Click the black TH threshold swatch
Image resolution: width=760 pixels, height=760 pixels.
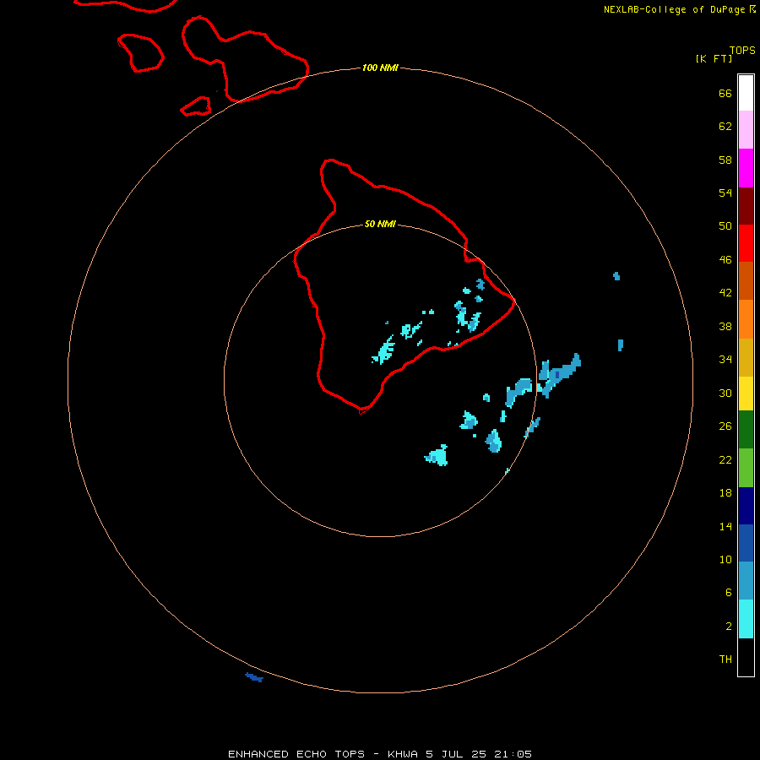pyautogui.click(x=746, y=657)
